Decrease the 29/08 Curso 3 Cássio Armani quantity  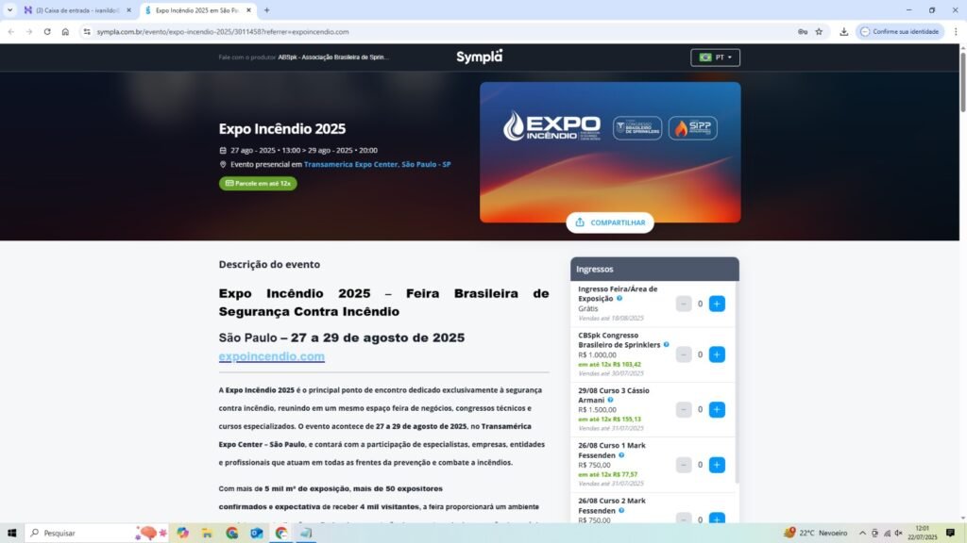tap(684, 409)
